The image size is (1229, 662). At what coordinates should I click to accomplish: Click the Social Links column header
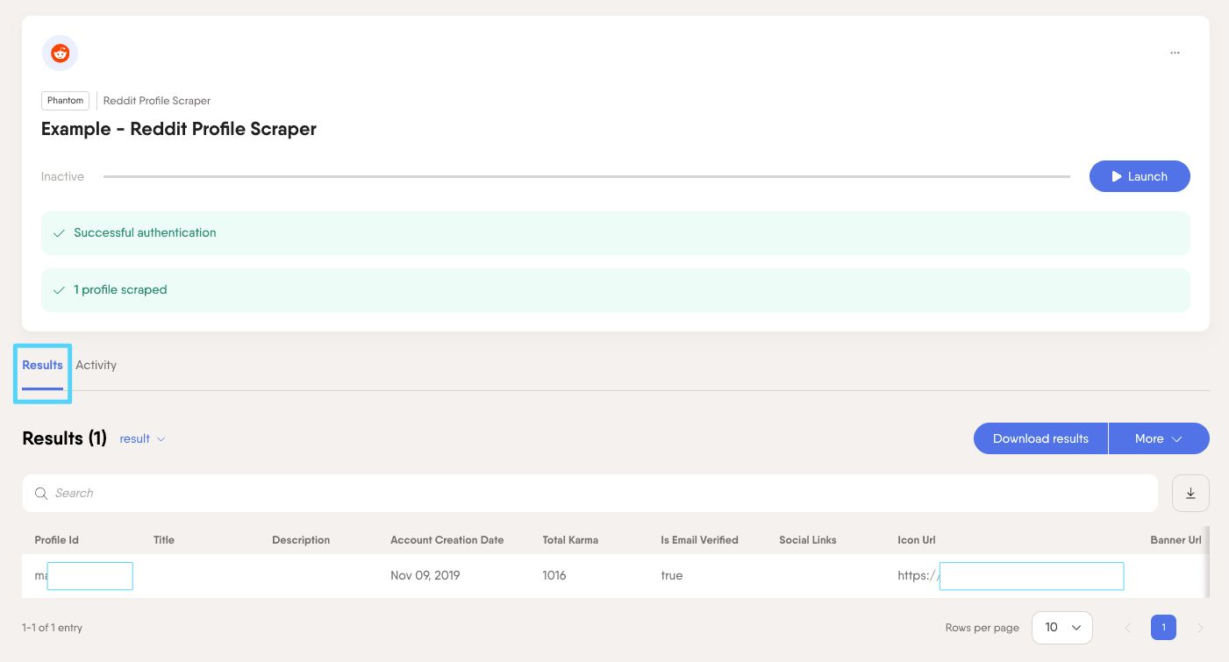pos(808,540)
